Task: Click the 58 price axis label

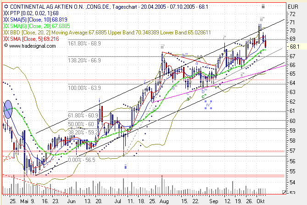Action: [292, 141]
